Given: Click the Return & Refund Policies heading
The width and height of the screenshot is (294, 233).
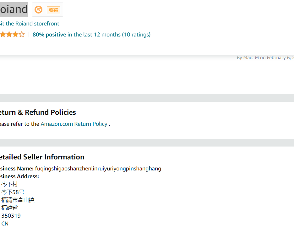Looking at the screenshot, I should [38, 112].
